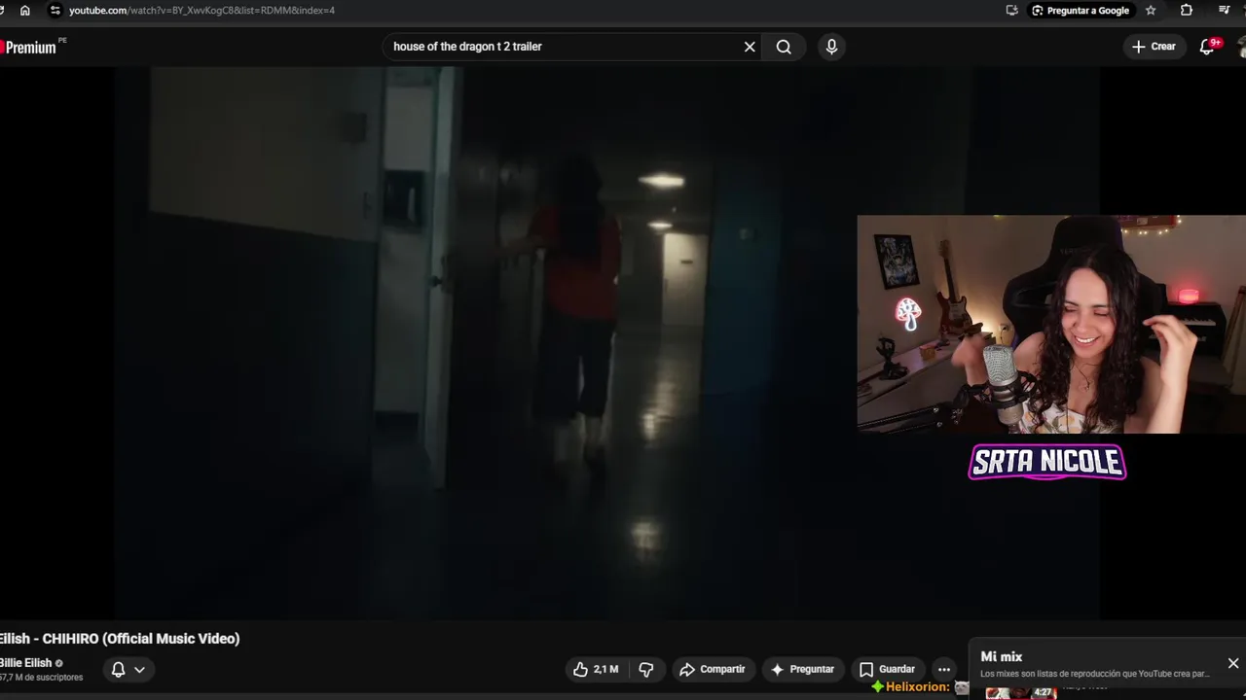The image size is (1246, 700).
Task: Open the Billie Eilish channel link
Action: [25, 663]
